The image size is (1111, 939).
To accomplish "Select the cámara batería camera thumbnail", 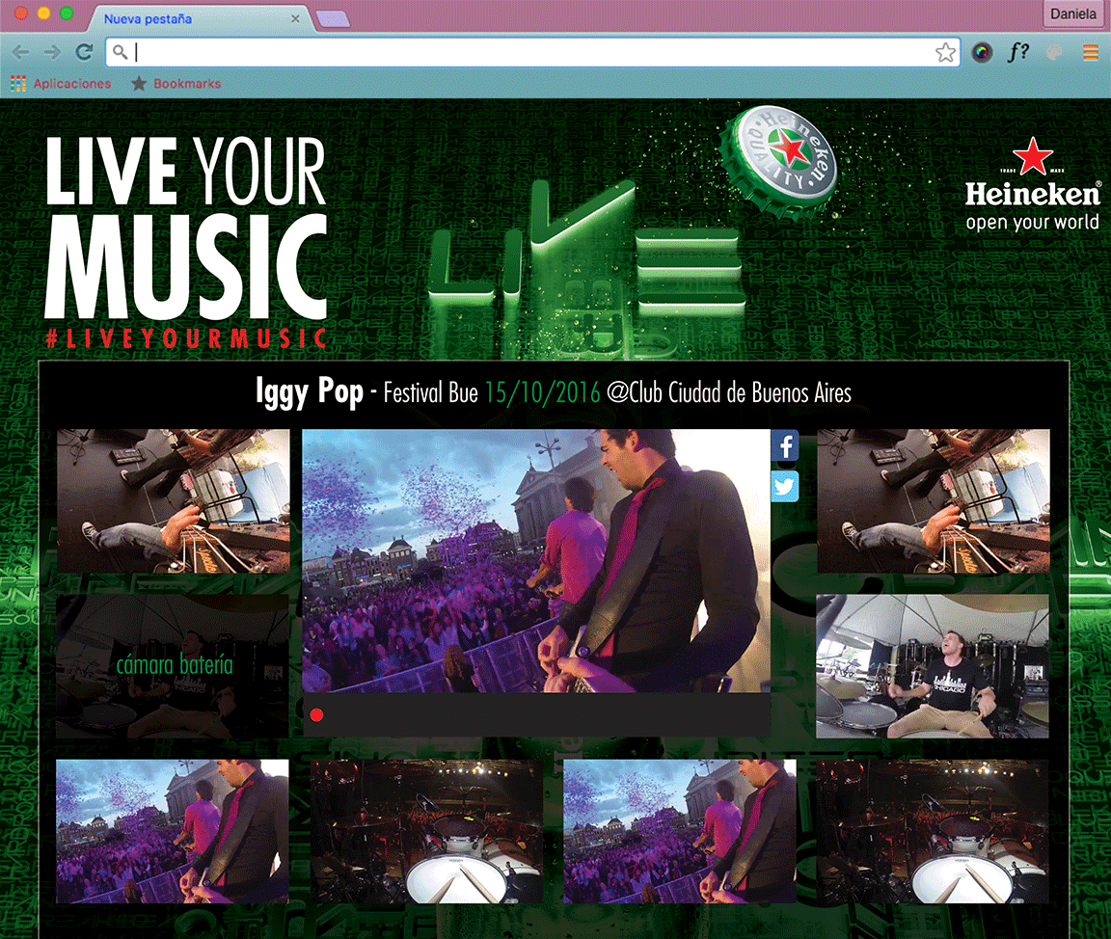I will coord(173,666).
